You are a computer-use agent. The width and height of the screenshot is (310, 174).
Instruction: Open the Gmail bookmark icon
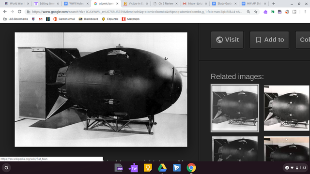coord(41,19)
